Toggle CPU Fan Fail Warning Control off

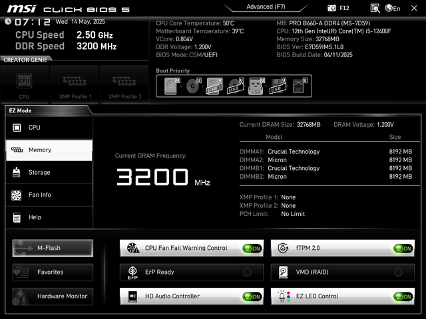tap(252, 248)
